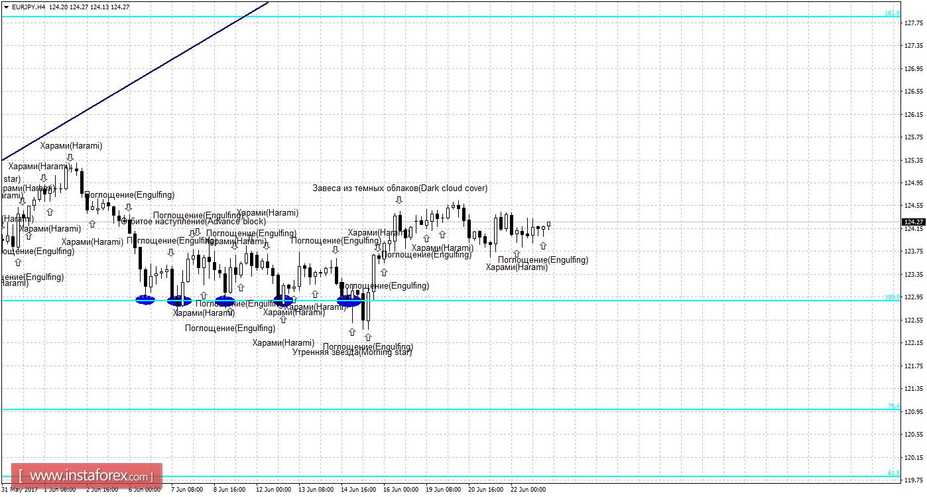Click the 122.15 price scale value
927x497 pixels.
point(913,343)
